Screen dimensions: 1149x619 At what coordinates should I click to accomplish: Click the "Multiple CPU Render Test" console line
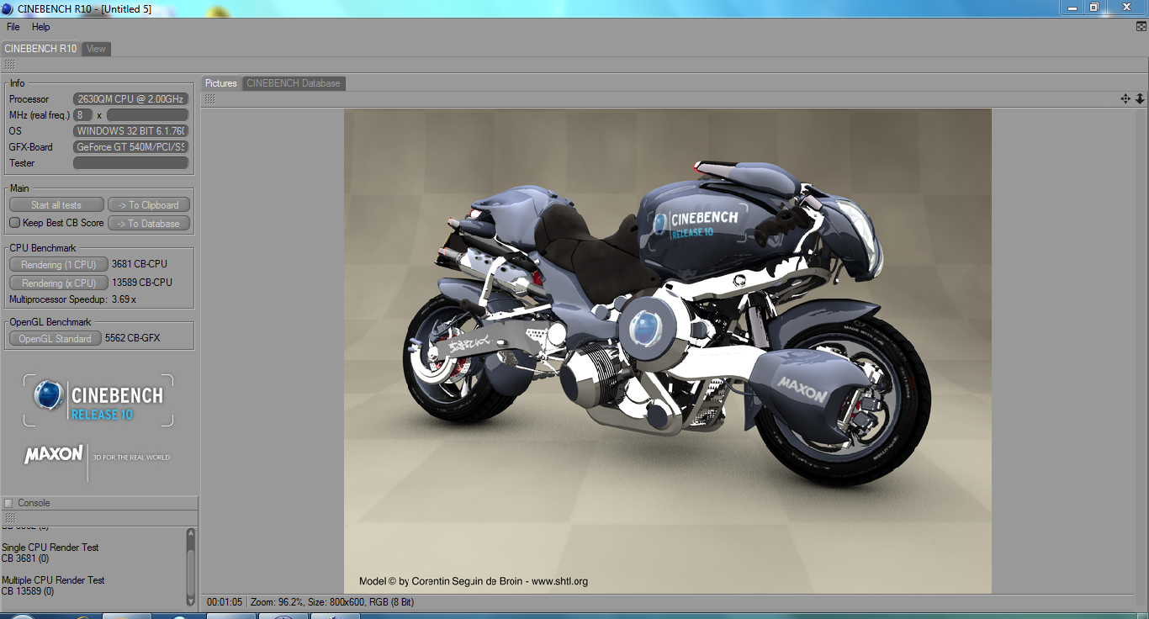(x=53, y=580)
